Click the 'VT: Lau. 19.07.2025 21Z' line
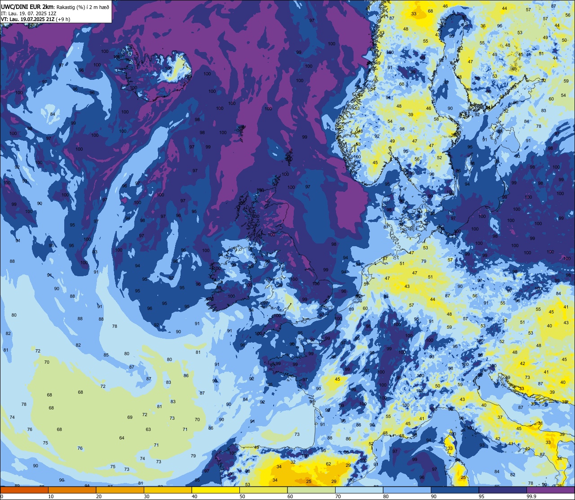 coord(27,19)
